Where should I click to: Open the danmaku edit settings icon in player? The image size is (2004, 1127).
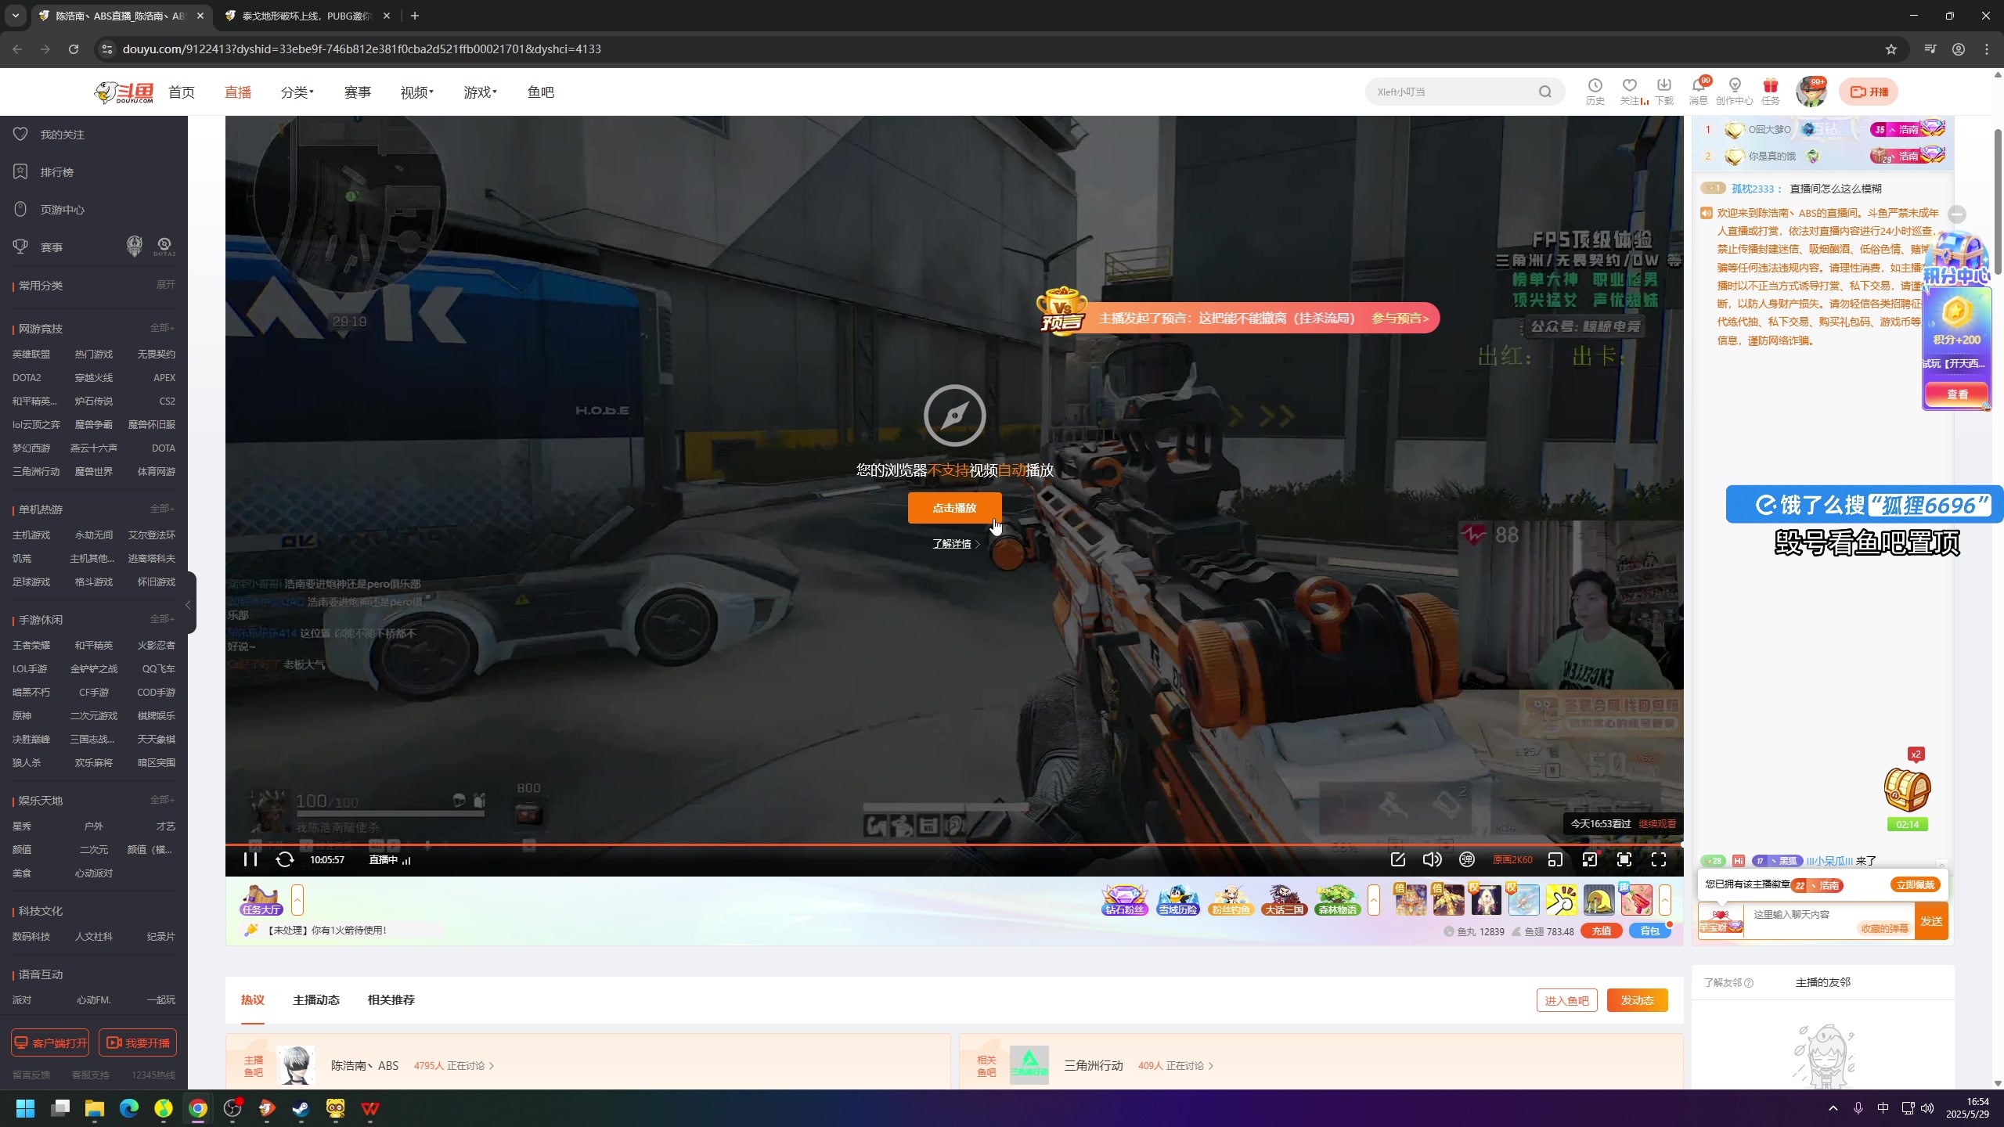[1398, 859]
